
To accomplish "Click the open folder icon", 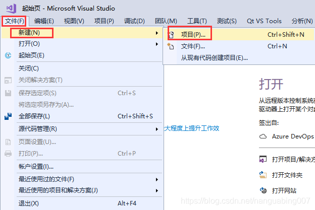I will pos(263,175).
